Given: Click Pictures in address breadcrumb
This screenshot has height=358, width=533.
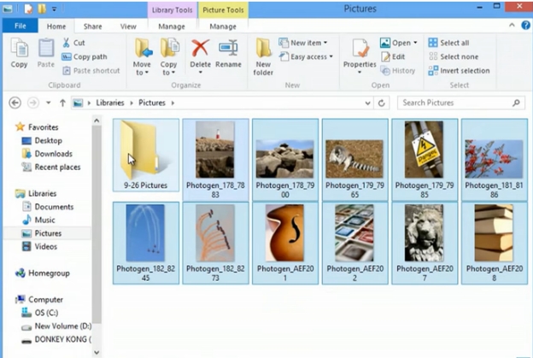Looking at the screenshot, I should pyautogui.click(x=151, y=103).
